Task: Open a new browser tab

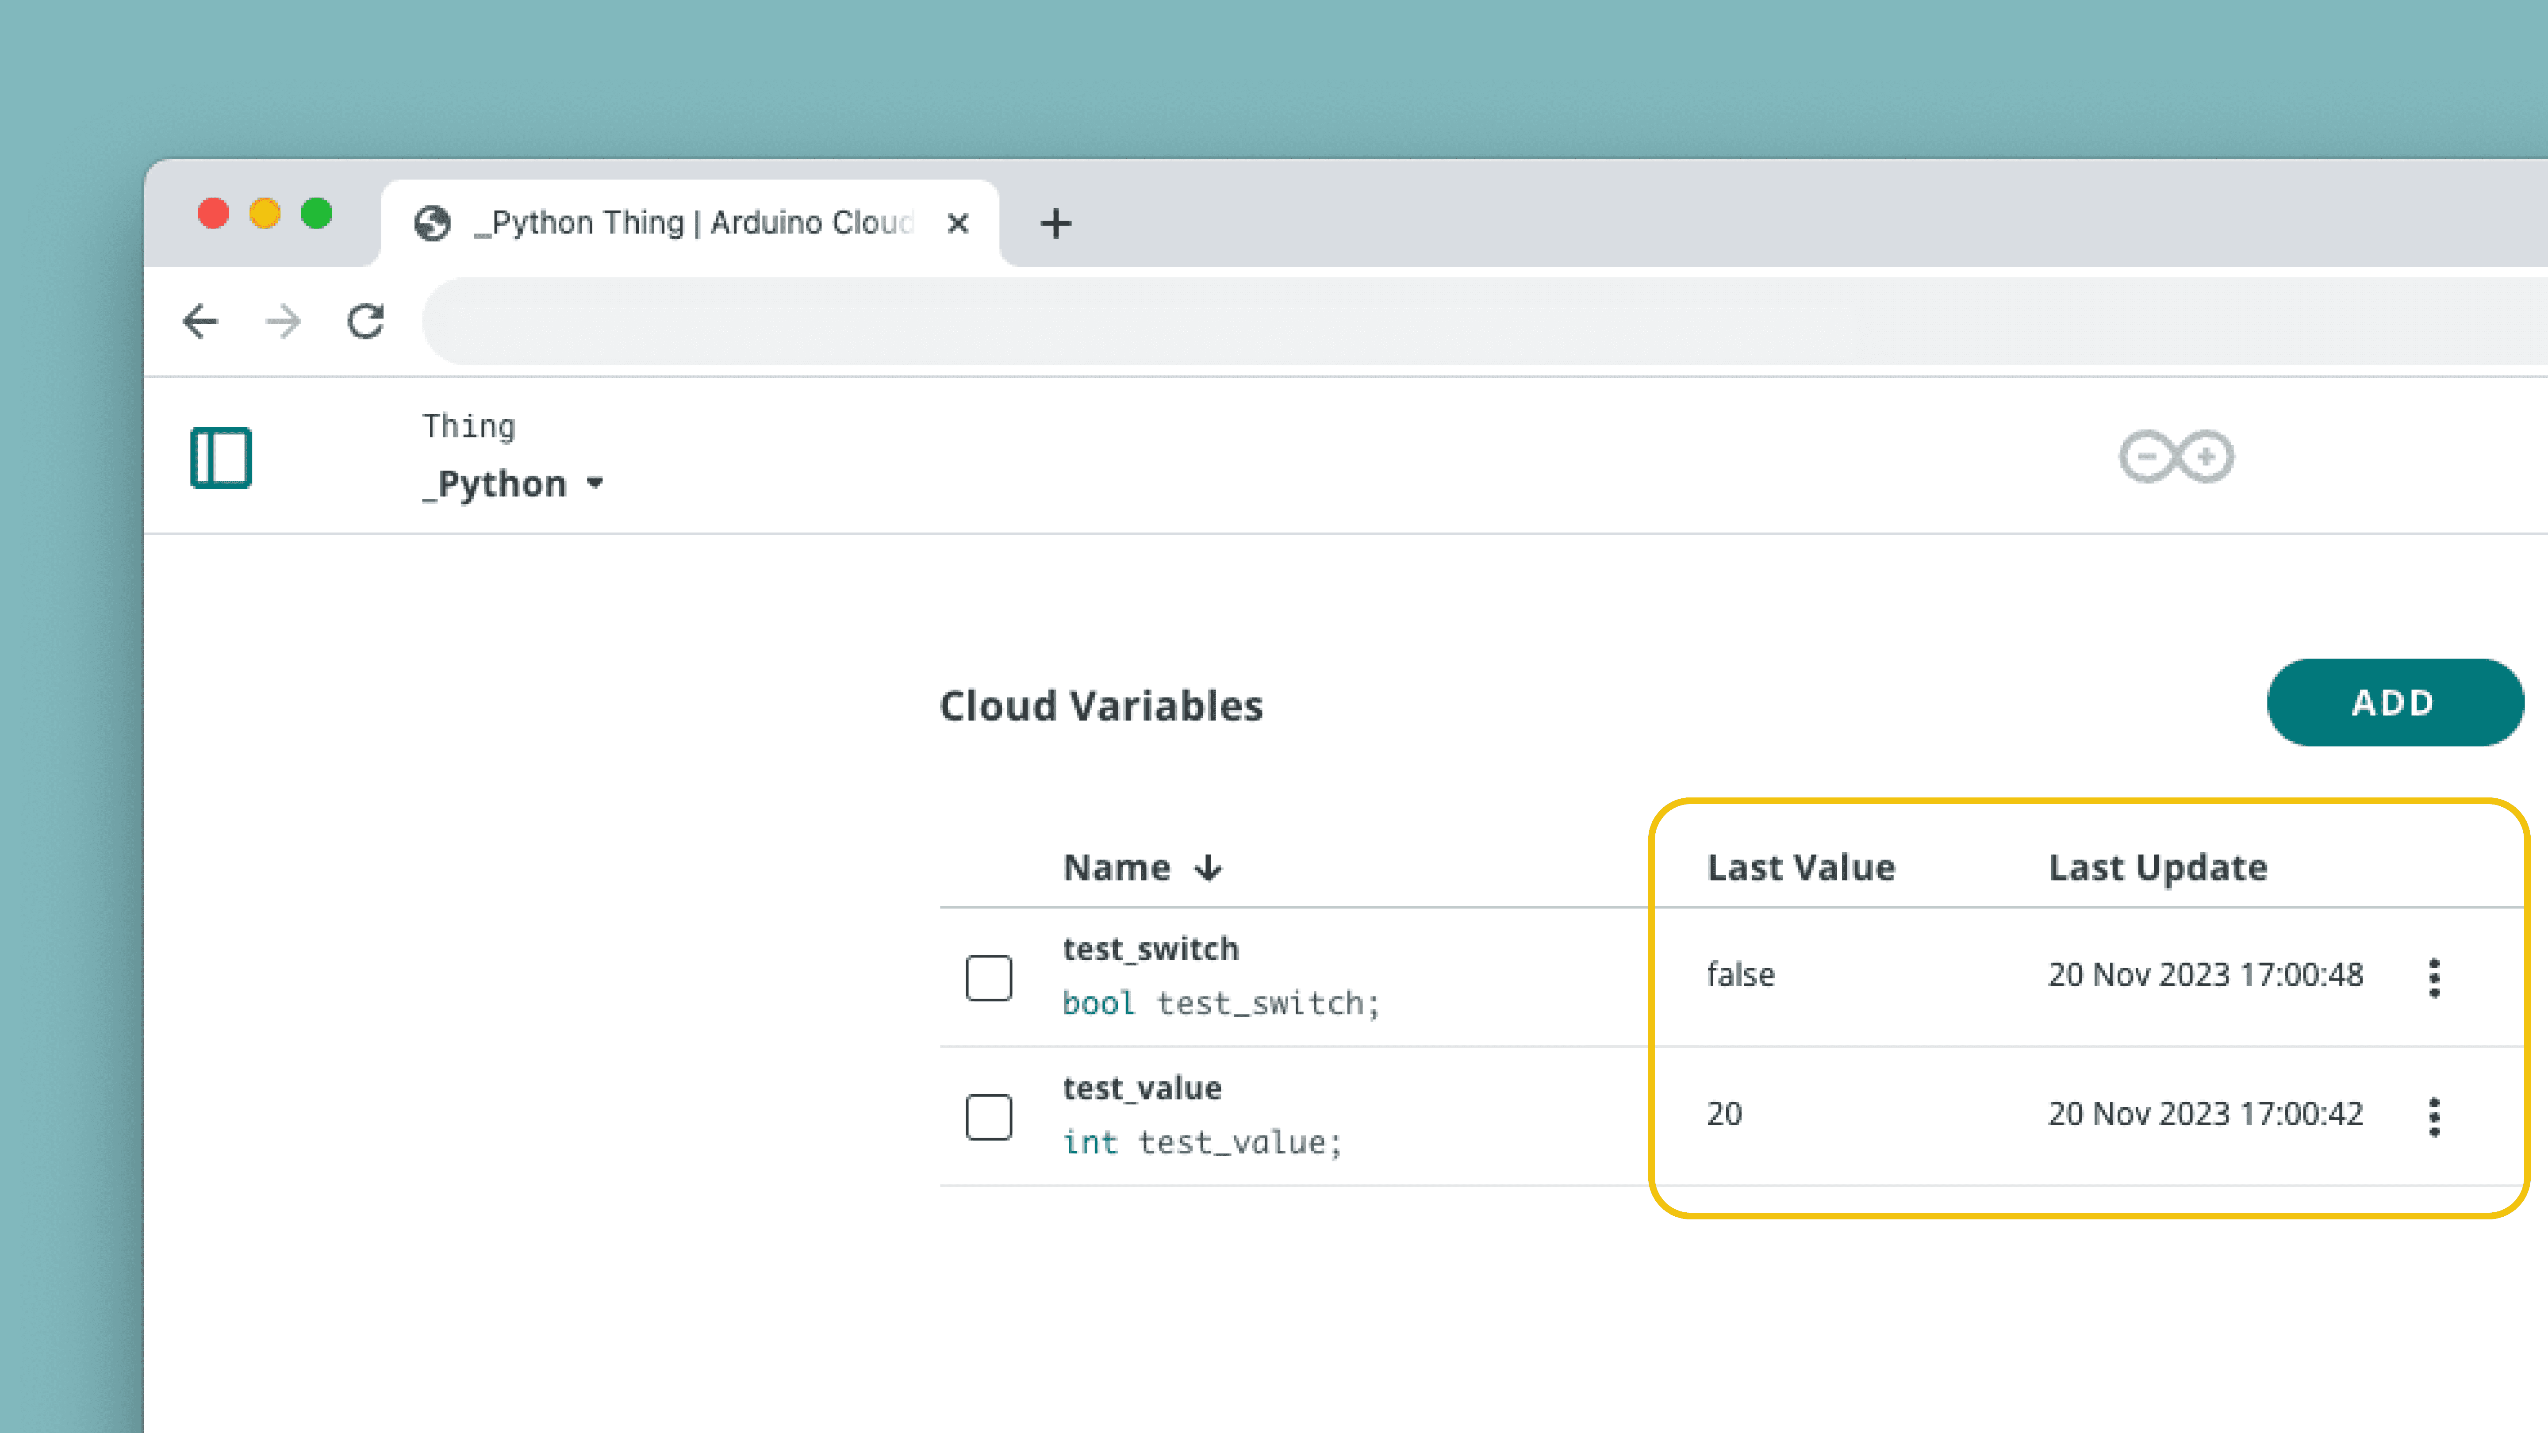Action: [x=1055, y=223]
